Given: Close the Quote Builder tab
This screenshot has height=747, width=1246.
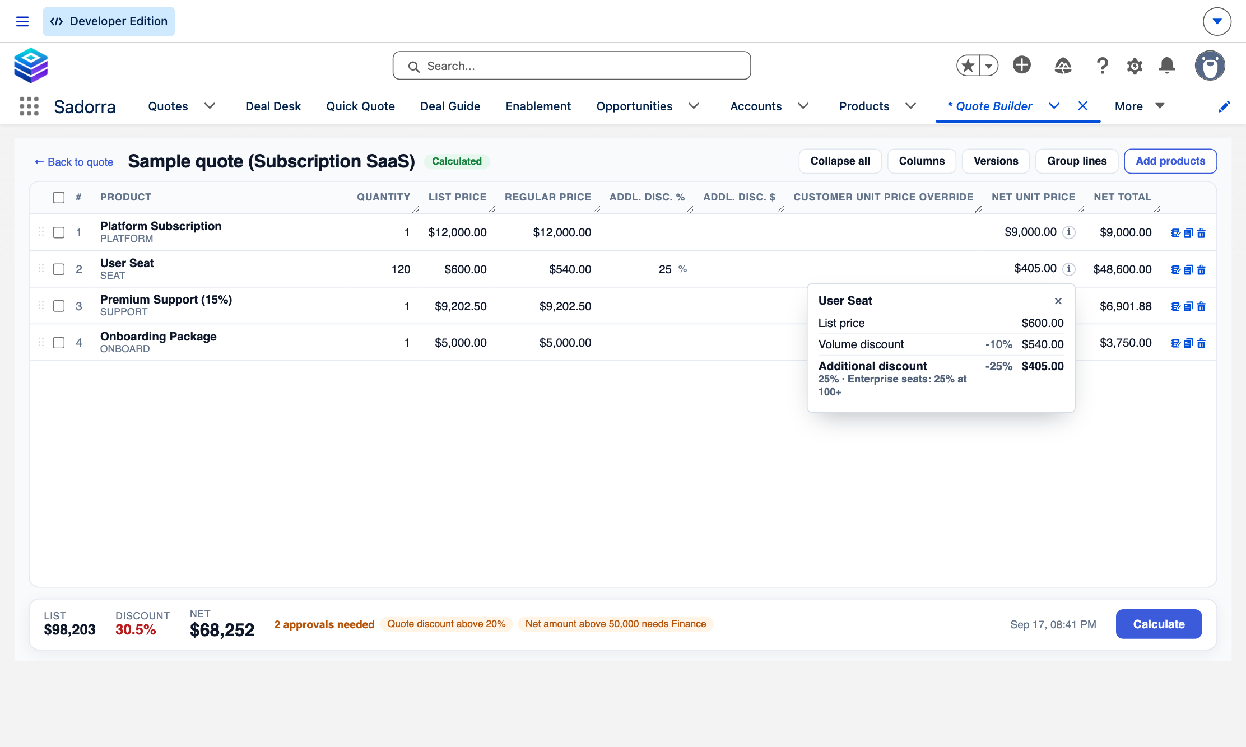Looking at the screenshot, I should 1082,106.
